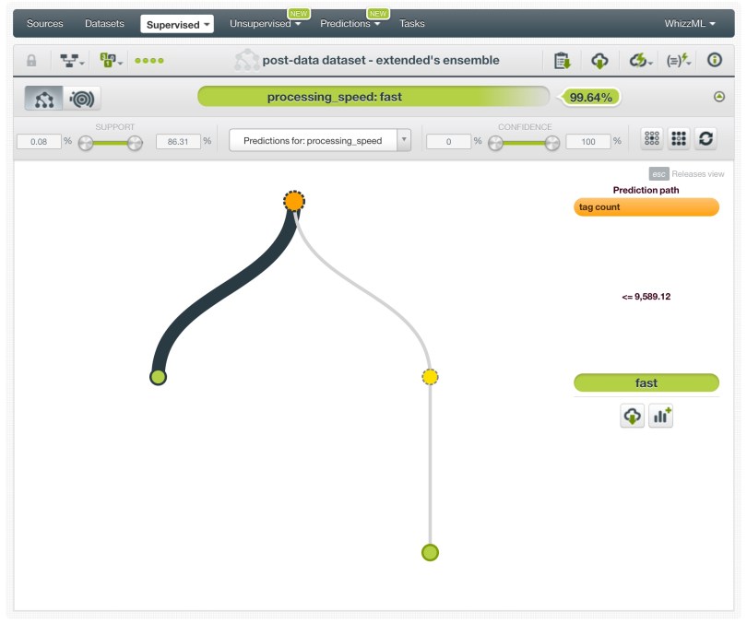Click the add-chart icon under prediction path
The height and width of the screenshot is (623, 747).
click(661, 417)
